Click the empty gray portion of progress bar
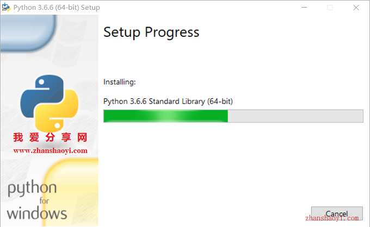Viewport: 370px width, 227px height. tap(295, 116)
